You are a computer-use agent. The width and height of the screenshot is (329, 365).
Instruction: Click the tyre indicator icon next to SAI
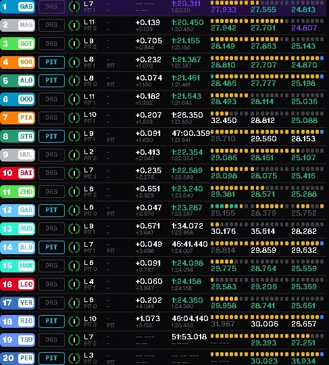tap(74, 173)
